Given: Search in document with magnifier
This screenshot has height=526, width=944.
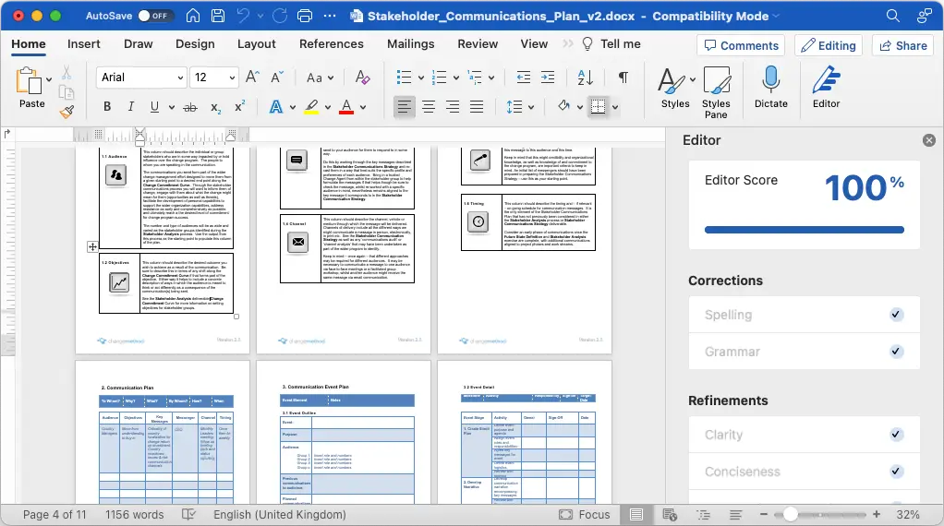Looking at the screenshot, I should pyautogui.click(x=893, y=16).
